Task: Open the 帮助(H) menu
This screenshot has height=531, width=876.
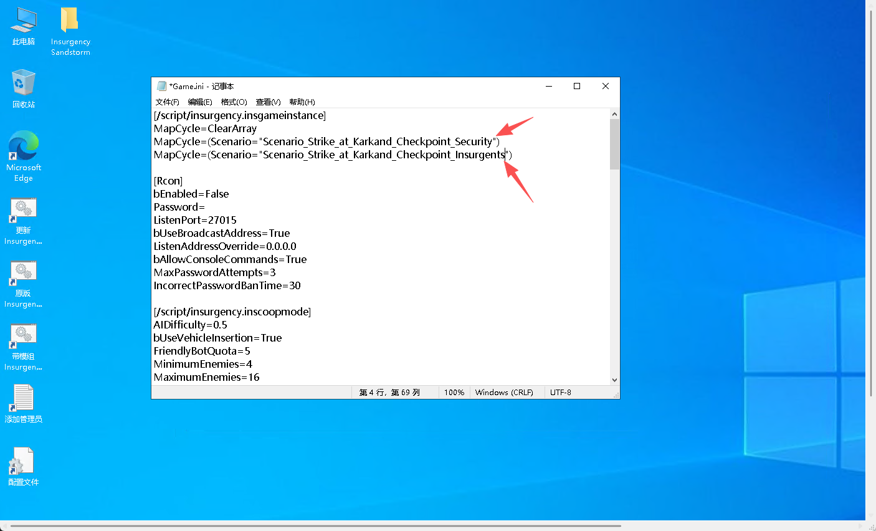Action: (302, 102)
